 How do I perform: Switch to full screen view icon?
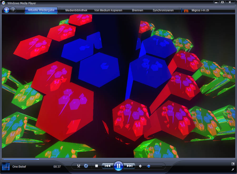[x=233, y=164]
